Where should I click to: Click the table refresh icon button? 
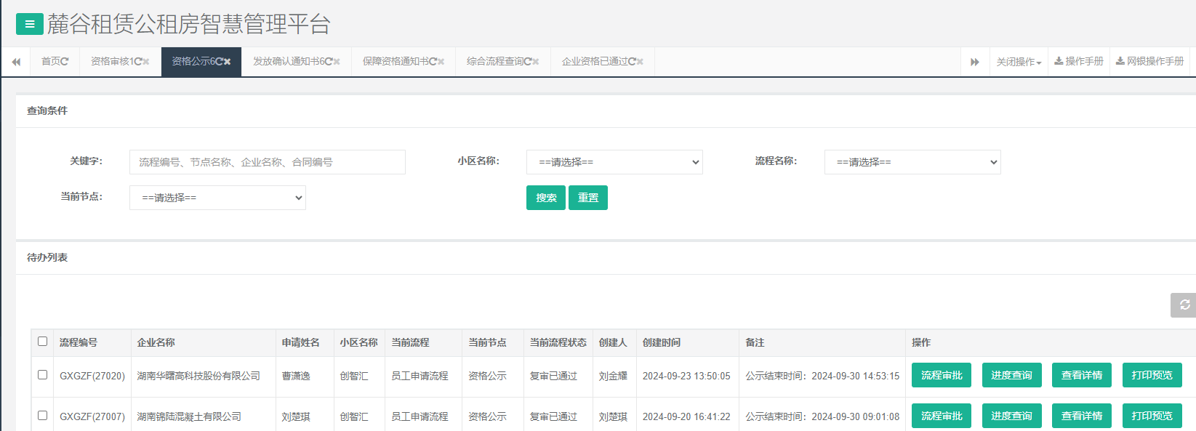(1184, 305)
